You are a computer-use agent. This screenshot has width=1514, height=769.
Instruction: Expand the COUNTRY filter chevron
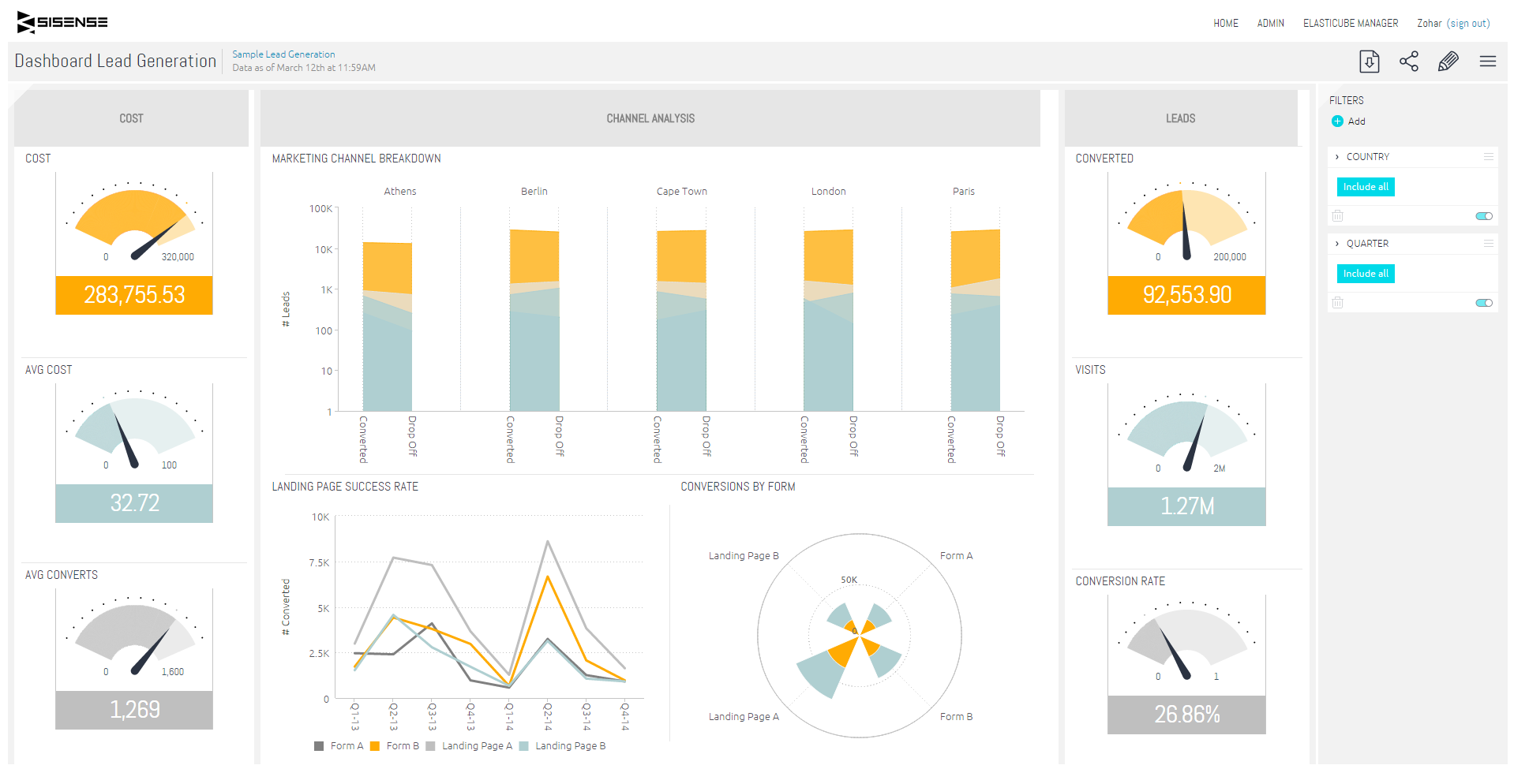tap(1337, 157)
